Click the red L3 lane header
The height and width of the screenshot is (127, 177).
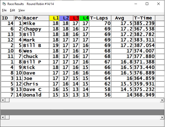(74, 18)
